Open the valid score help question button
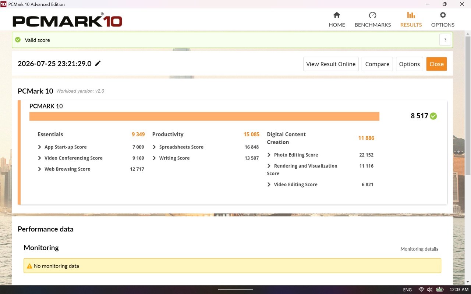471x294 pixels. tap(445, 40)
